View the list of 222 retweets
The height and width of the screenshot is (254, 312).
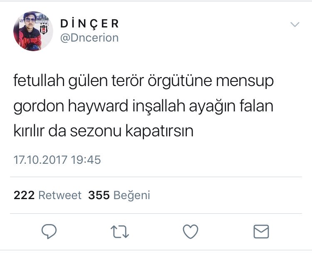pyautogui.click(x=47, y=195)
